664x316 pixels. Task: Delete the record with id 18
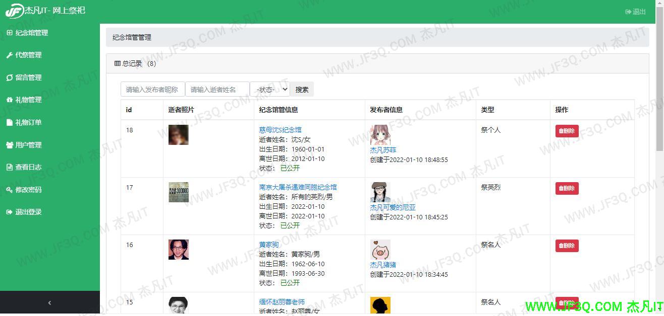[567, 131]
